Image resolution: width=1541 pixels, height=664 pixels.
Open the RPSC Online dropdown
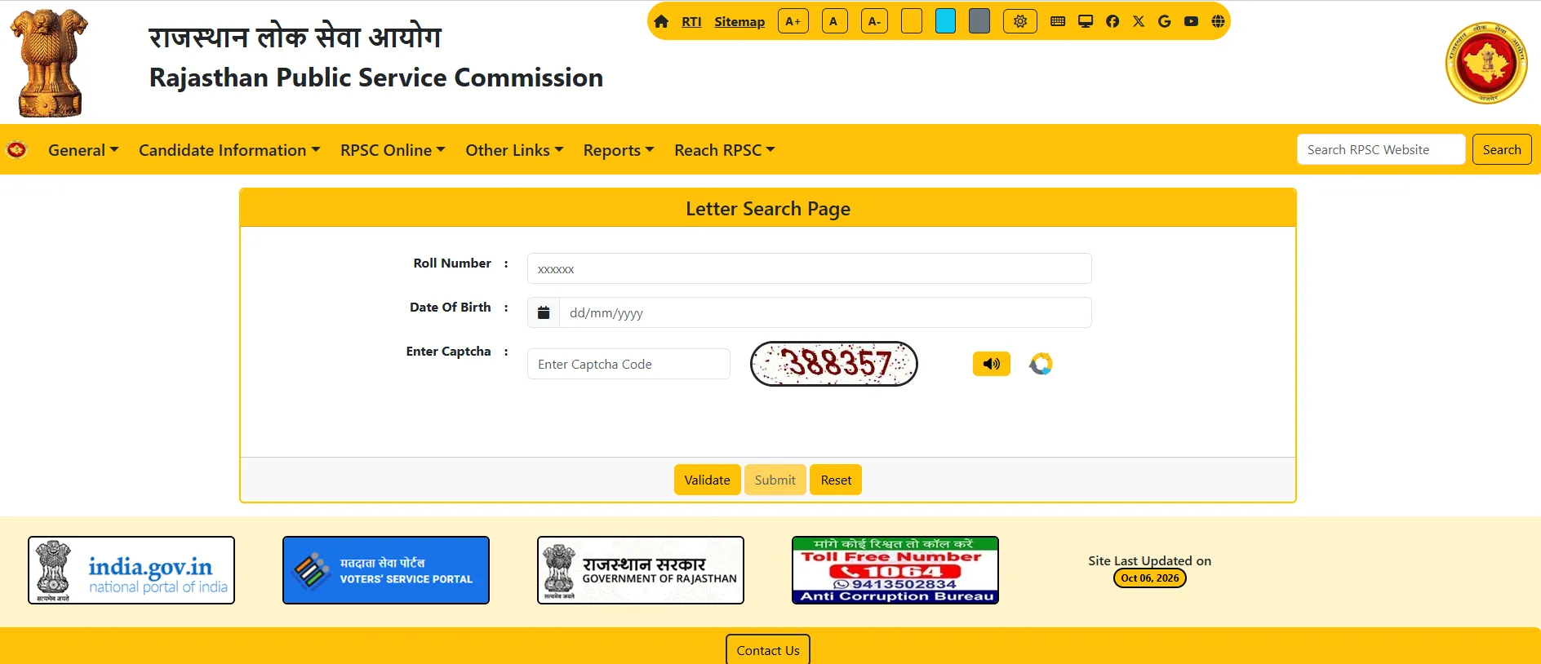pyautogui.click(x=393, y=150)
